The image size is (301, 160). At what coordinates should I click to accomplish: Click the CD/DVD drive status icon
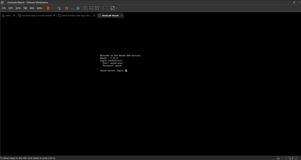pyautogui.click(x=282, y=158)
